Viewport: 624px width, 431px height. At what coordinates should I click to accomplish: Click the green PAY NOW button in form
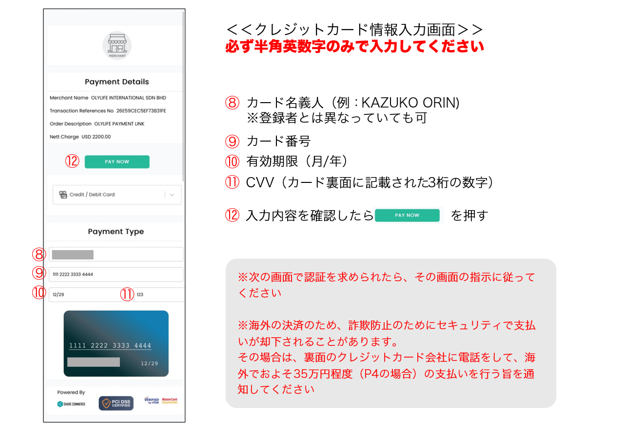coord(117,162)
